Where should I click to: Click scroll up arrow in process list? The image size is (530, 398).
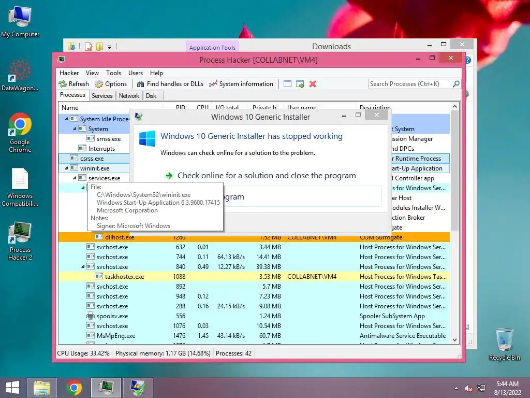pyautogui.click(x=454, y=106)
